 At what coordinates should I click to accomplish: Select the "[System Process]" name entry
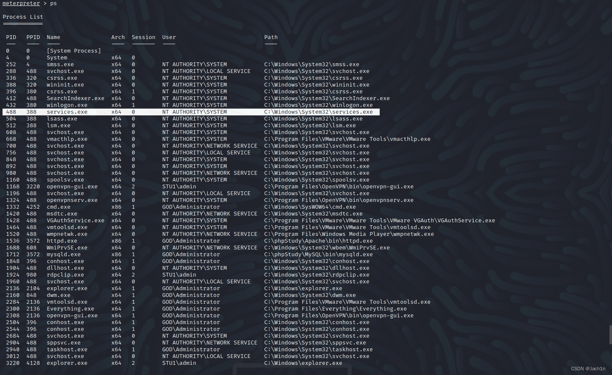pos(74,51)
